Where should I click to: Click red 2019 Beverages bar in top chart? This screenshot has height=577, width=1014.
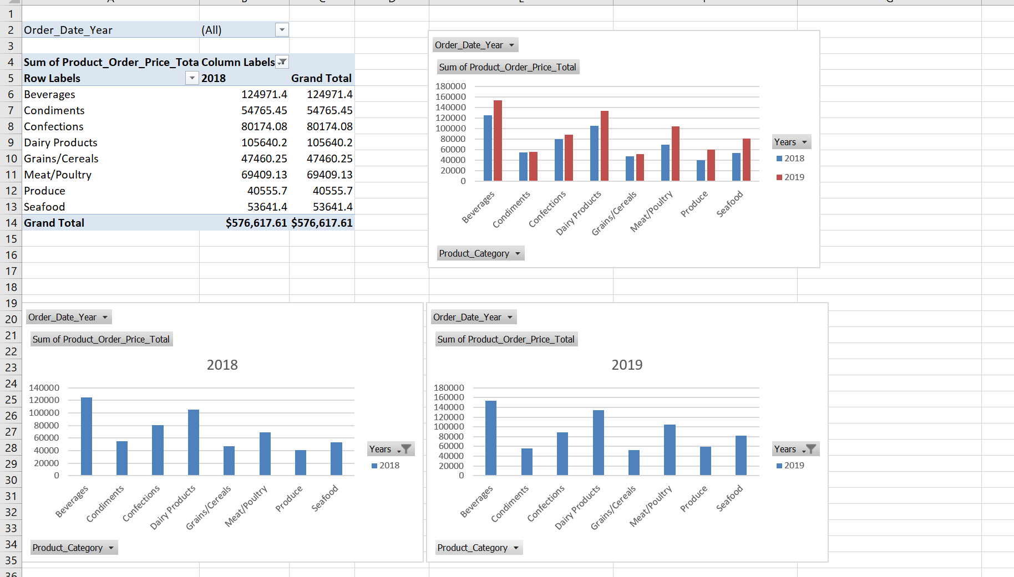498,141
